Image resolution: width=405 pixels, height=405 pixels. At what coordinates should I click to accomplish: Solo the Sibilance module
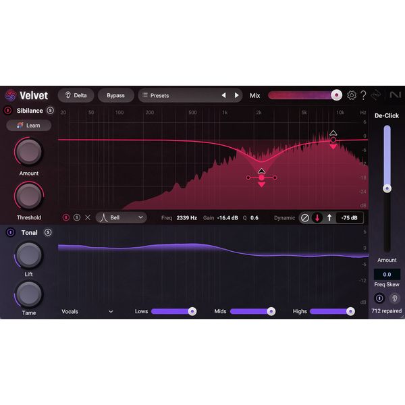(50, 110)
